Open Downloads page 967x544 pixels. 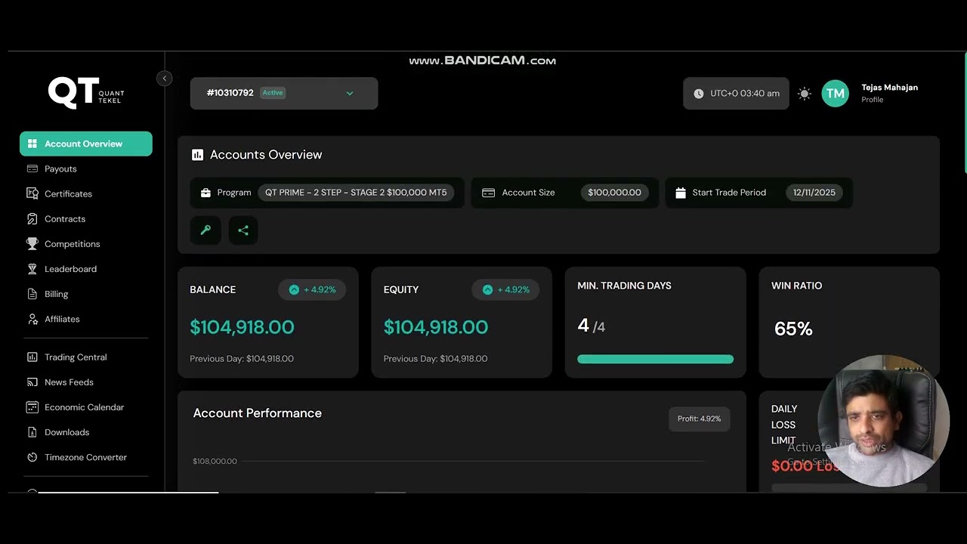pyautogui.click(x=66, y=432)
